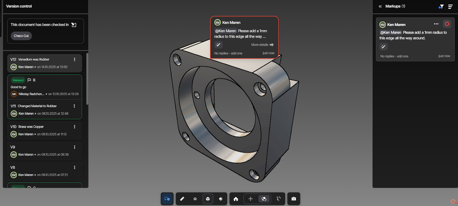
Task: Open the markups filter
Action: click(441, 7)
